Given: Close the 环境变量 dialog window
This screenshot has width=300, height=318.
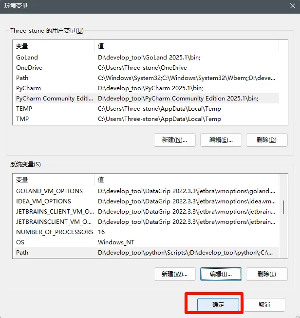Looking at the screenshot, I should (x=293, y=6).
